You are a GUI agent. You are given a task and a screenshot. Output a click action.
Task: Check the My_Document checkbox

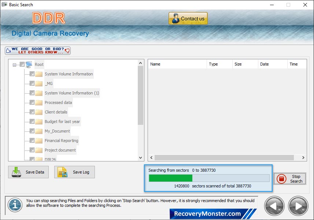coord(32,131)
